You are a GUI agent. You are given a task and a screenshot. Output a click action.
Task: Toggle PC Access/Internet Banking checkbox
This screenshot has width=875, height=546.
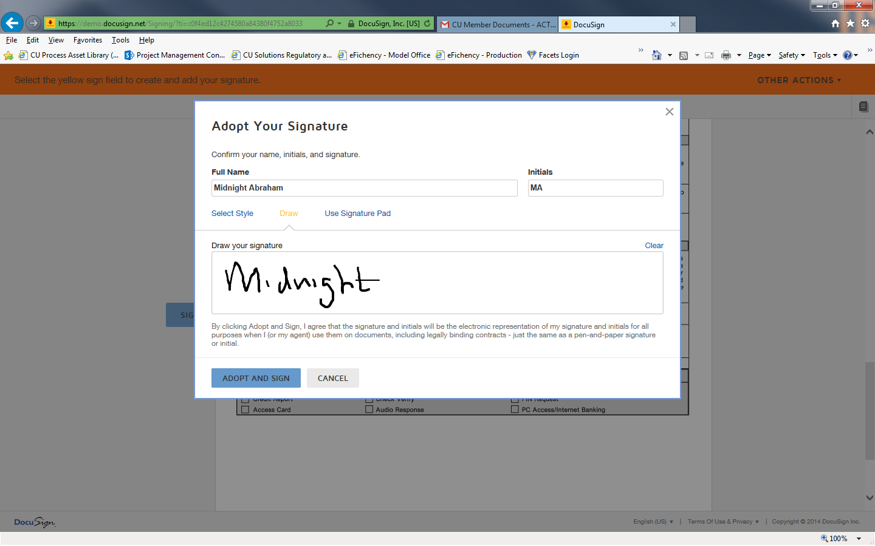point(515,409)
